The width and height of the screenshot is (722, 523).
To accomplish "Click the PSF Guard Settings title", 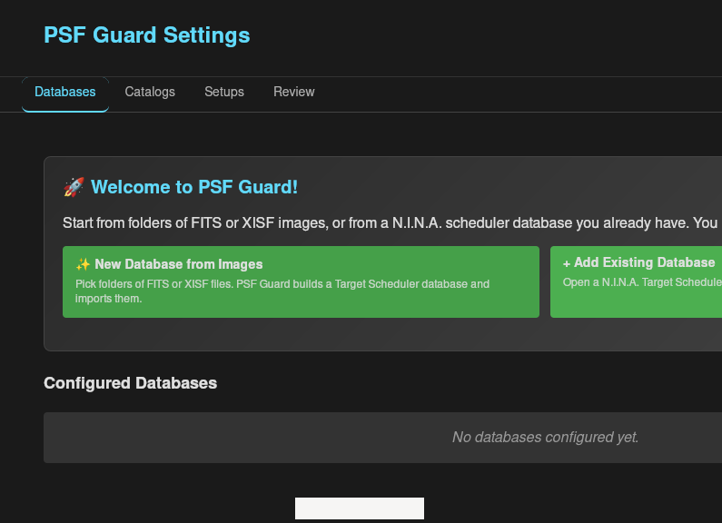I will coord(146,35).
